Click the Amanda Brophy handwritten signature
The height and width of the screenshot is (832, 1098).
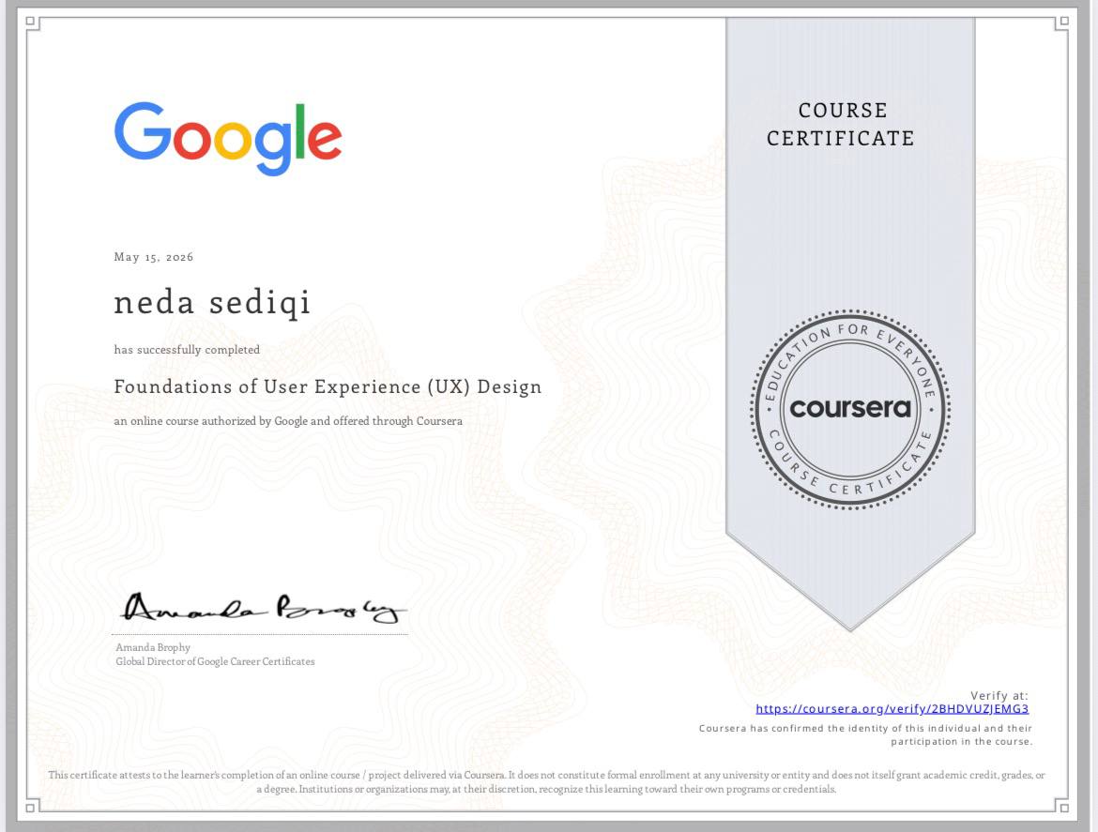click(x=263, y=608)
